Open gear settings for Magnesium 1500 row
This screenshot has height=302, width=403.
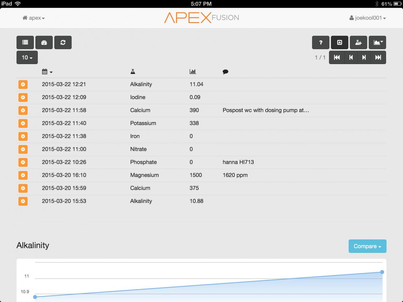click(x=23, y=175)
